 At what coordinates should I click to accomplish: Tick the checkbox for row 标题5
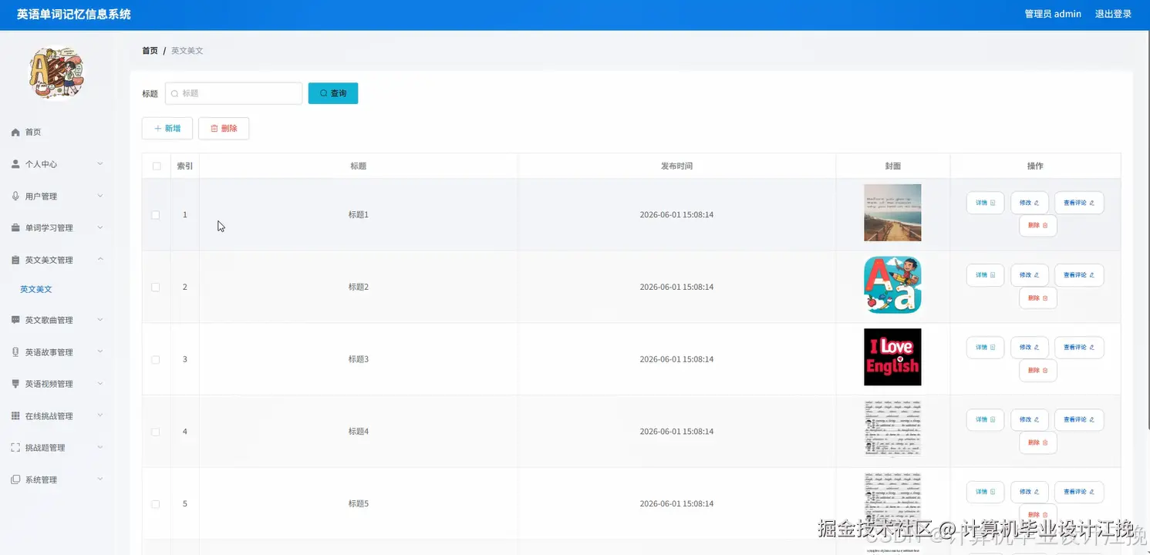point(156,504)
